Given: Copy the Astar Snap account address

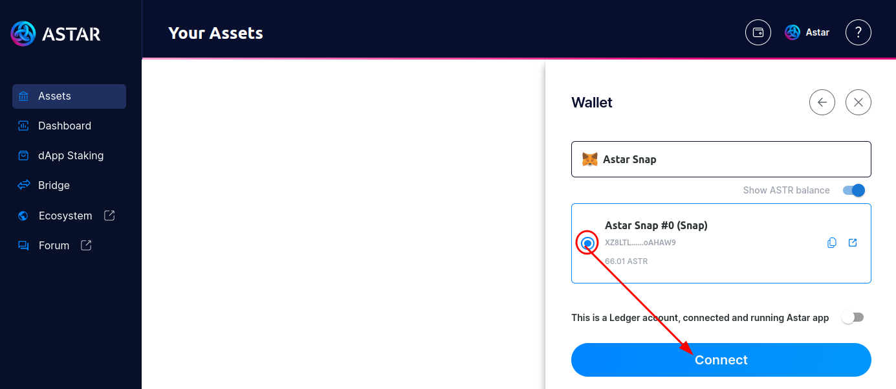Looking at the screenshot, I should coord(832,243).
